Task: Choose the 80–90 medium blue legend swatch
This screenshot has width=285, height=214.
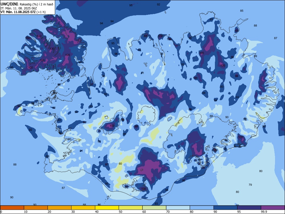Action: tap(202, 208)
